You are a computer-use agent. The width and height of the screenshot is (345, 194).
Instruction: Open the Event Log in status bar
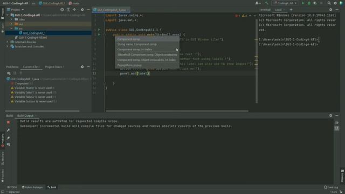[x=331, y=187]
